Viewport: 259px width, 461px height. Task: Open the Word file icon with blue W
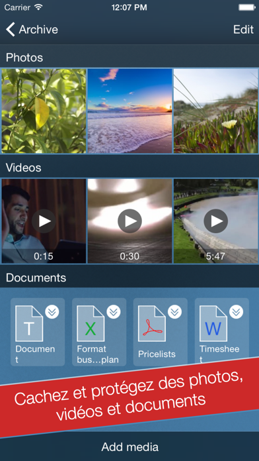pos(213,323)
